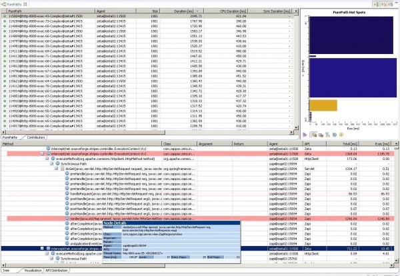Click the yellow bar in Hot Spots chart

coord(323,105)
